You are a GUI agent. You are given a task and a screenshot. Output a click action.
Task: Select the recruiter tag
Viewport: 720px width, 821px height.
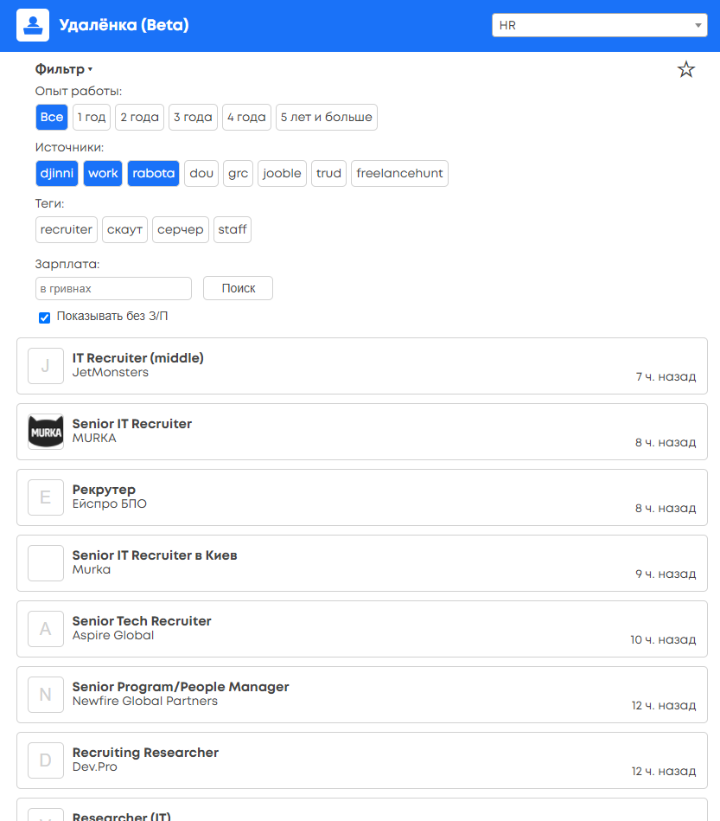pos(67,230)
